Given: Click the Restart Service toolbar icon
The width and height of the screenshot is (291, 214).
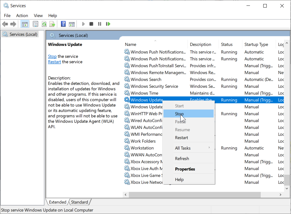Looking at the screenshot, I should (108, 24).
